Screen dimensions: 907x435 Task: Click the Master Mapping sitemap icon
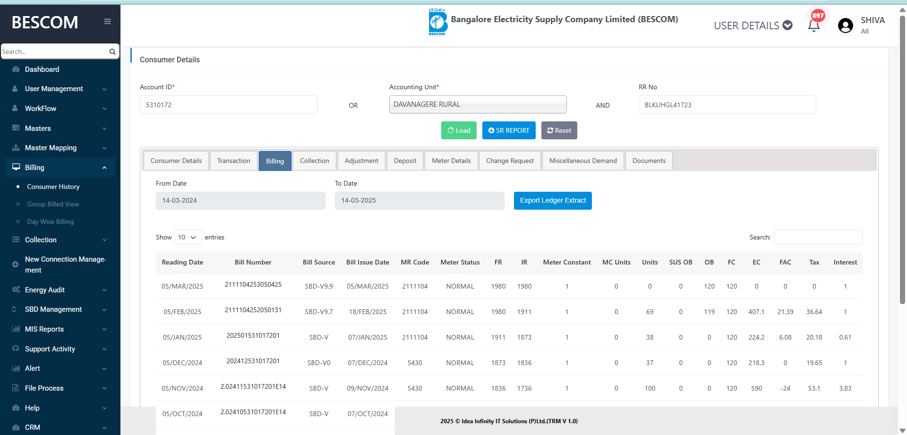16,147
